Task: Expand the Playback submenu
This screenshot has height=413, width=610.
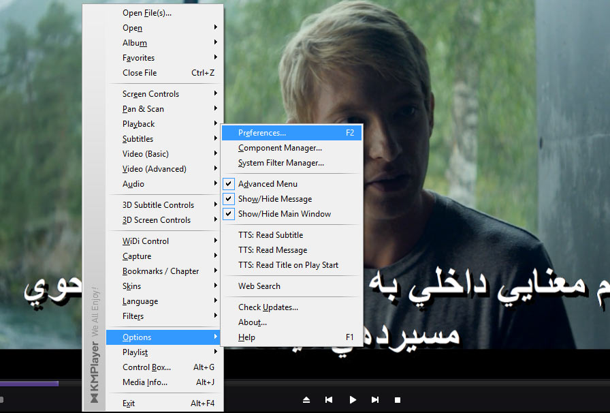Action: coord(138,124)
